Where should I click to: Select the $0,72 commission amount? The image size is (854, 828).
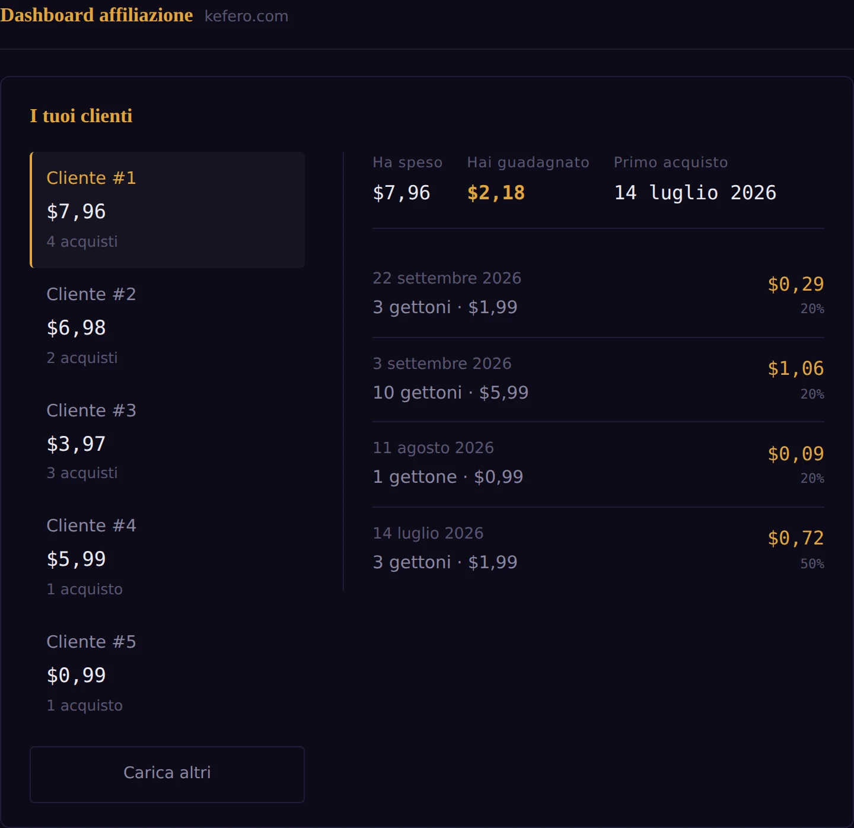[x=796, y=538]
